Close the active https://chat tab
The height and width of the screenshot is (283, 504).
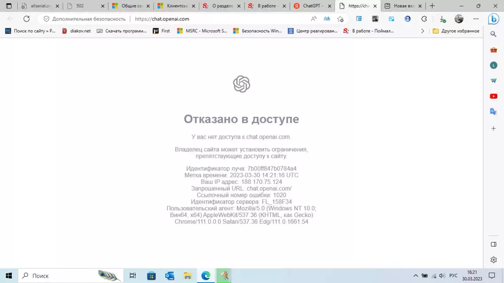coord(375,6)
